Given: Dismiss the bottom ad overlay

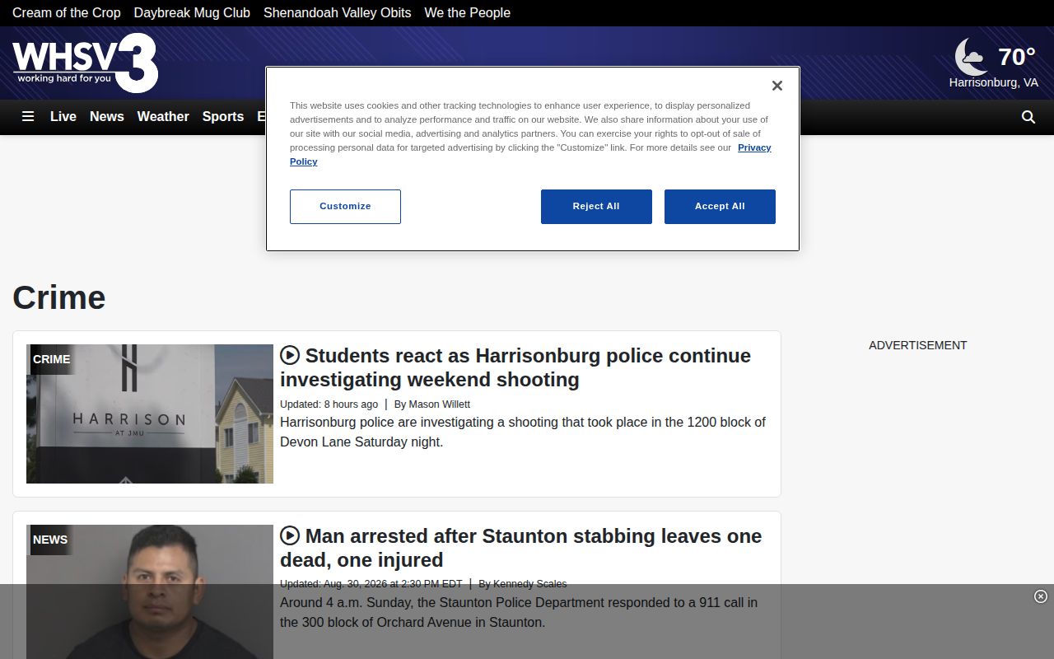Looking at the screenshot, I should pos(1041,596).
